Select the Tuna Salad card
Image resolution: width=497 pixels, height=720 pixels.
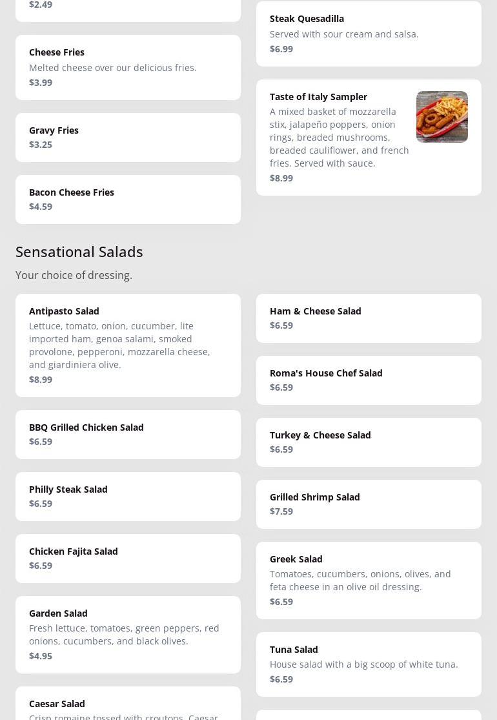click(x=368, y=664)
